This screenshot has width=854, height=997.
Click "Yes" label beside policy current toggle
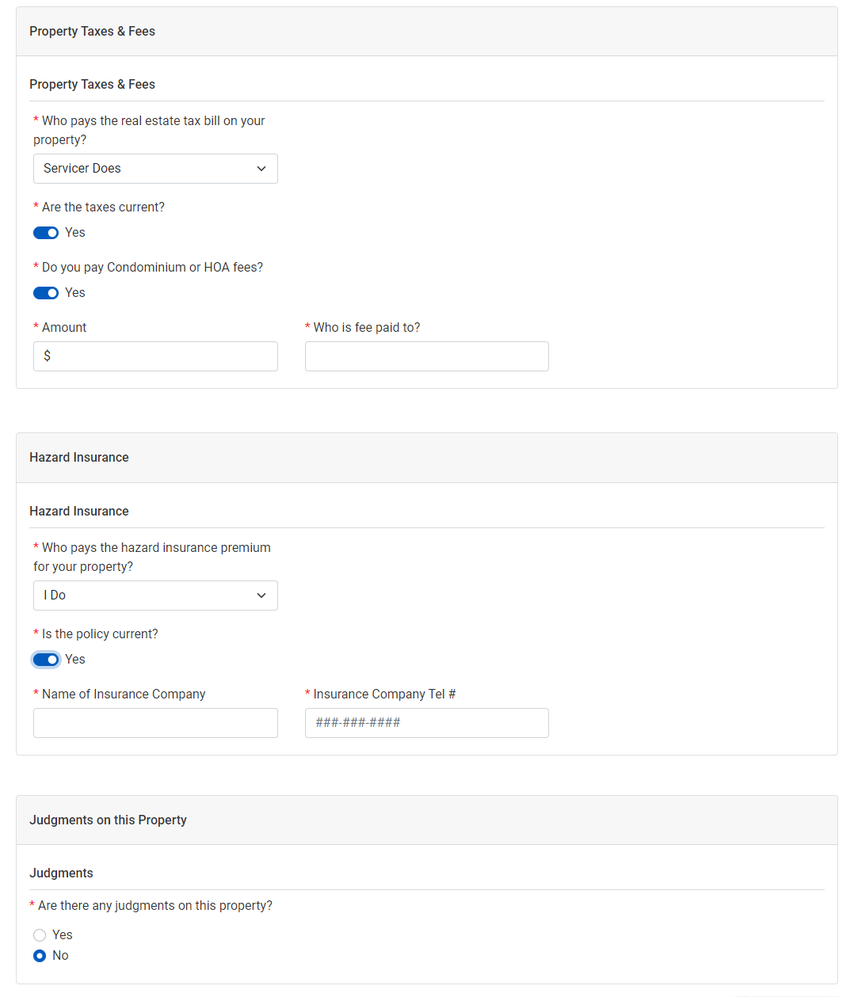tap(75, 660)
